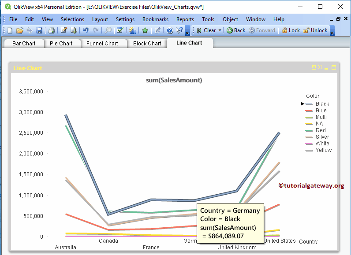The width and height of the screenshot is (351, 255).
Task: Open the Selections menu
Action: pyautogui.click(x=72, y=19)
